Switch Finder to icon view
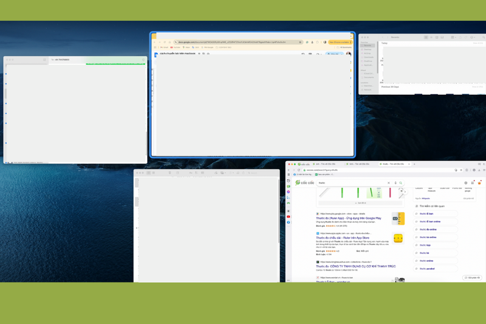Screen dimensions: 486x324 (426, 37)
